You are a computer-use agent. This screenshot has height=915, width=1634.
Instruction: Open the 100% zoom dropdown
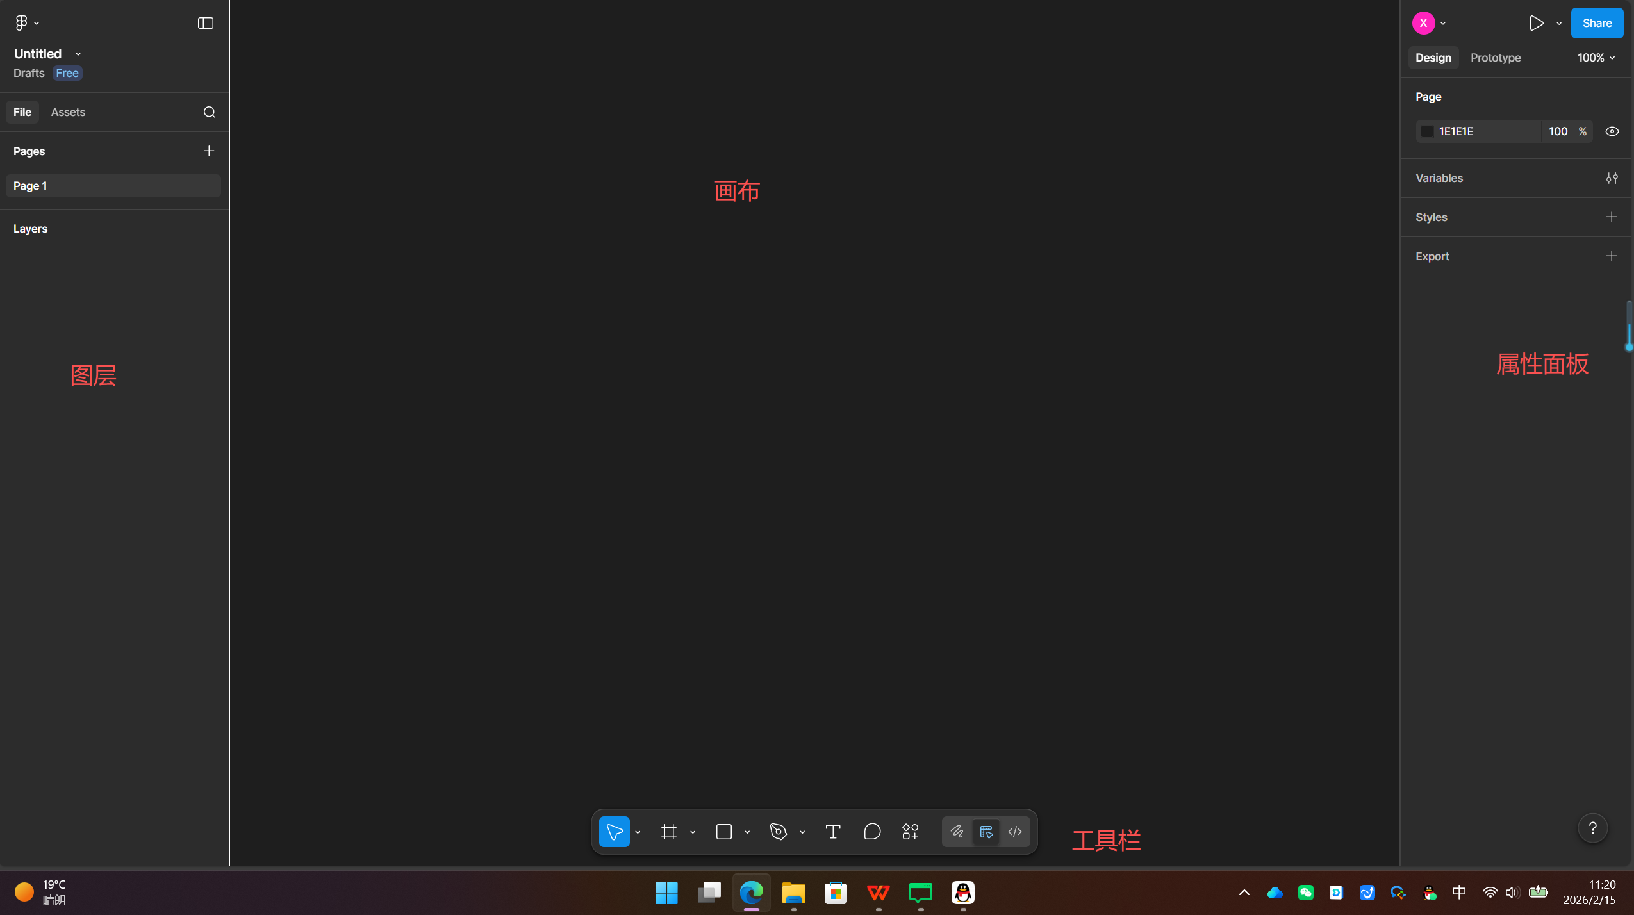[1595, 58]
